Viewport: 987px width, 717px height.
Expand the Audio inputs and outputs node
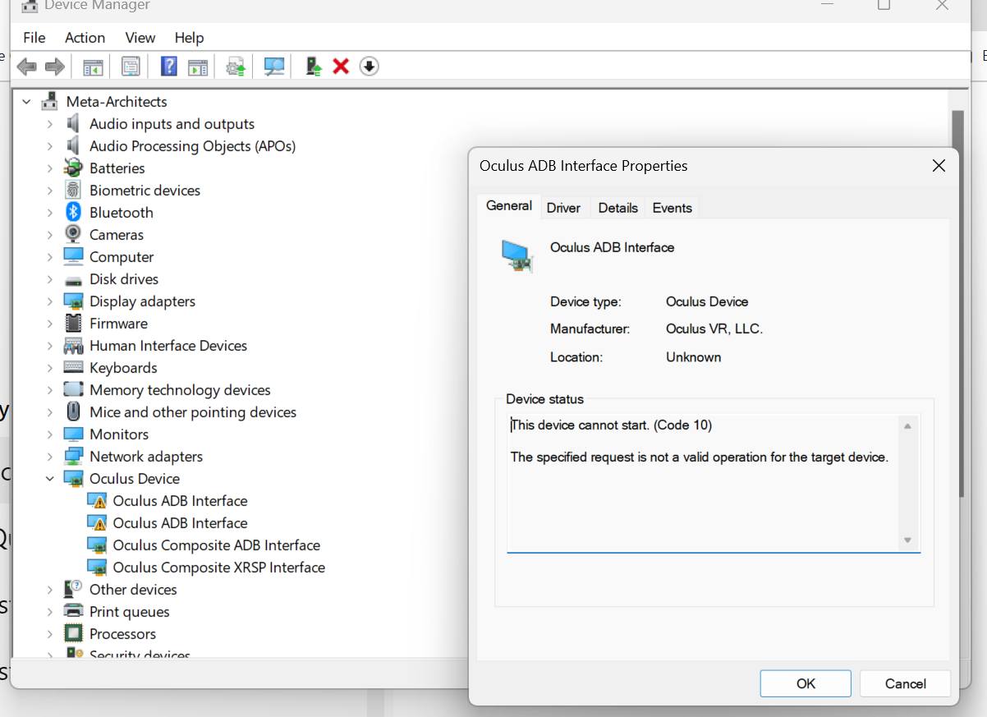pyautogui.click(x=50, y=124)
